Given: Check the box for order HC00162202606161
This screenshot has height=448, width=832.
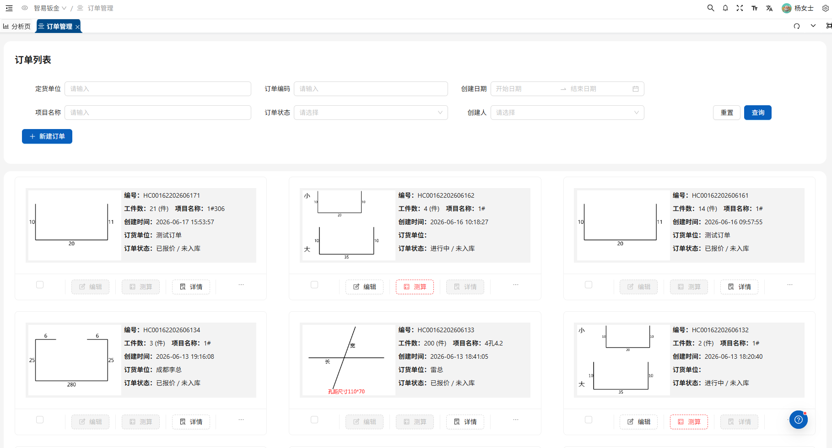Looking at the screenshot, I should 589,285.
